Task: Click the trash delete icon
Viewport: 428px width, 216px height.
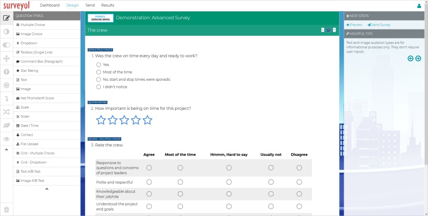Action: (x=7, y=209)
